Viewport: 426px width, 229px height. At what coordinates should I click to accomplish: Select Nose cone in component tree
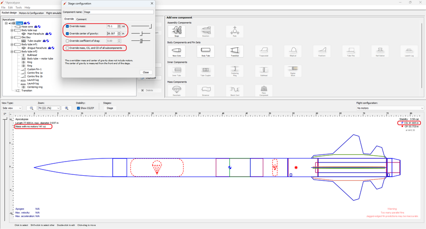[x=27, y=27]
